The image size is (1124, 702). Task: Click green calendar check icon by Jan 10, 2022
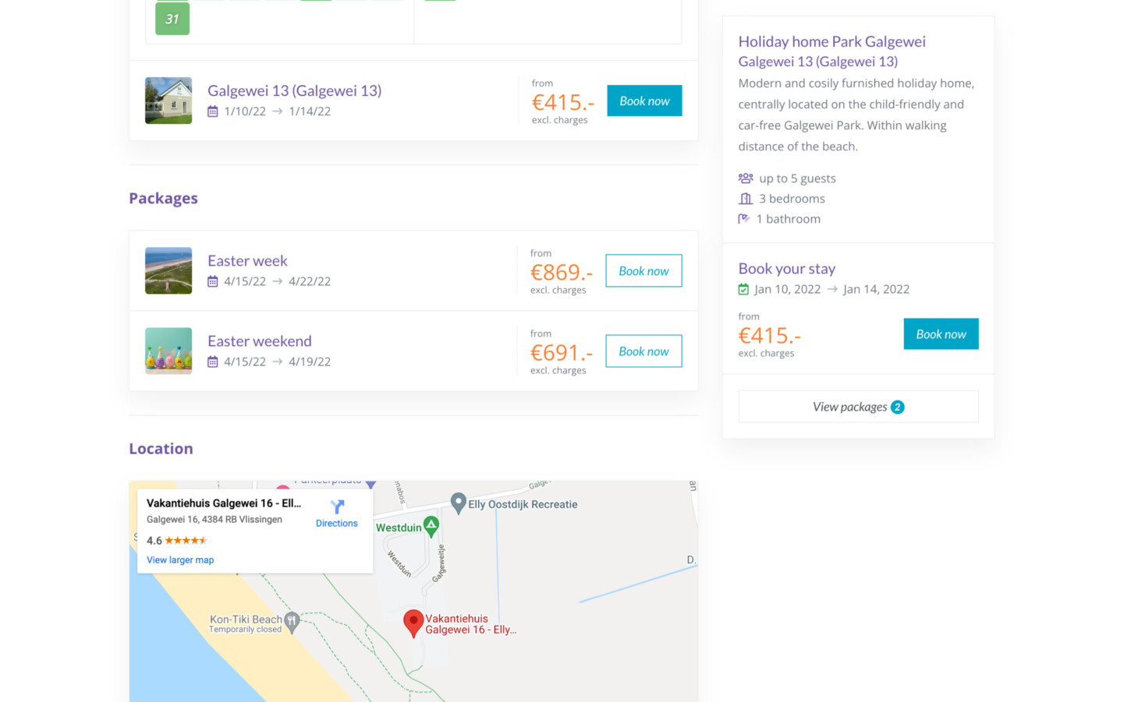tap(743, 290)
